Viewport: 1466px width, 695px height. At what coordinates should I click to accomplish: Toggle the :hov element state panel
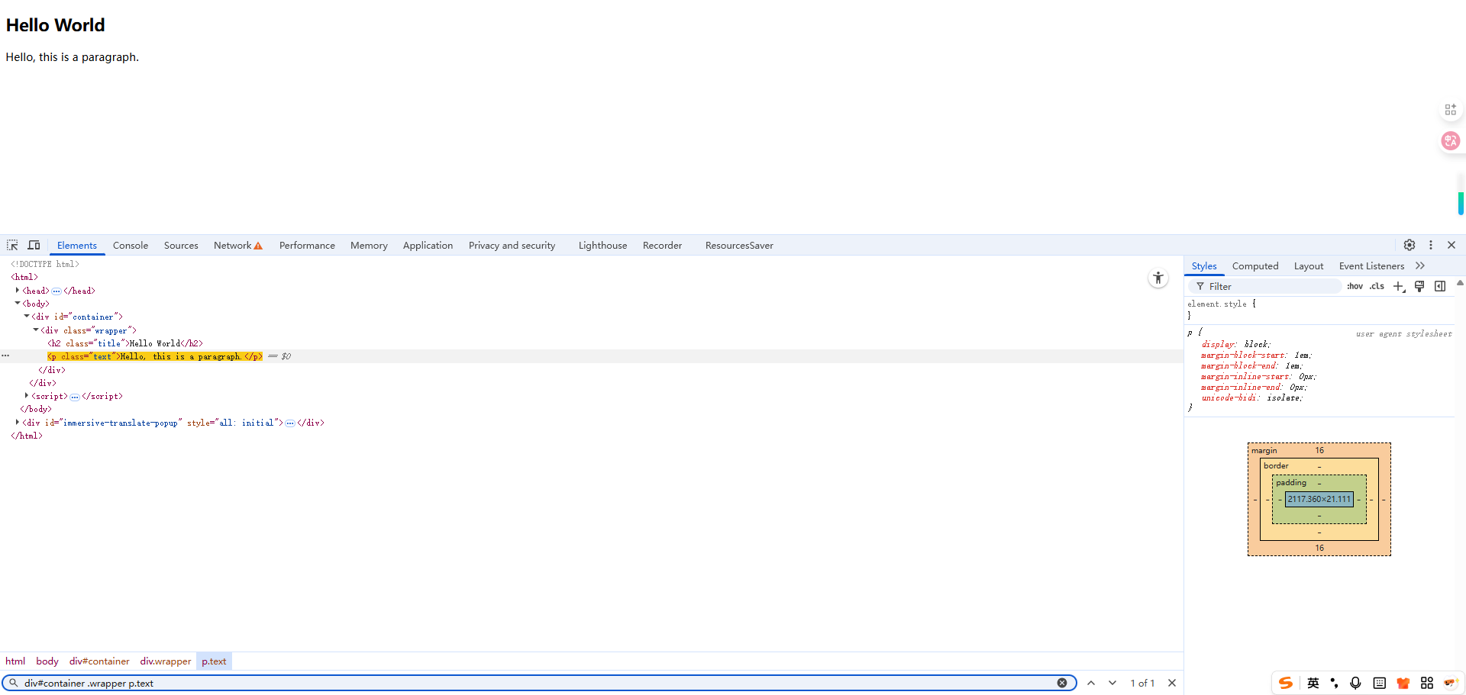[x=1355, y=286]
